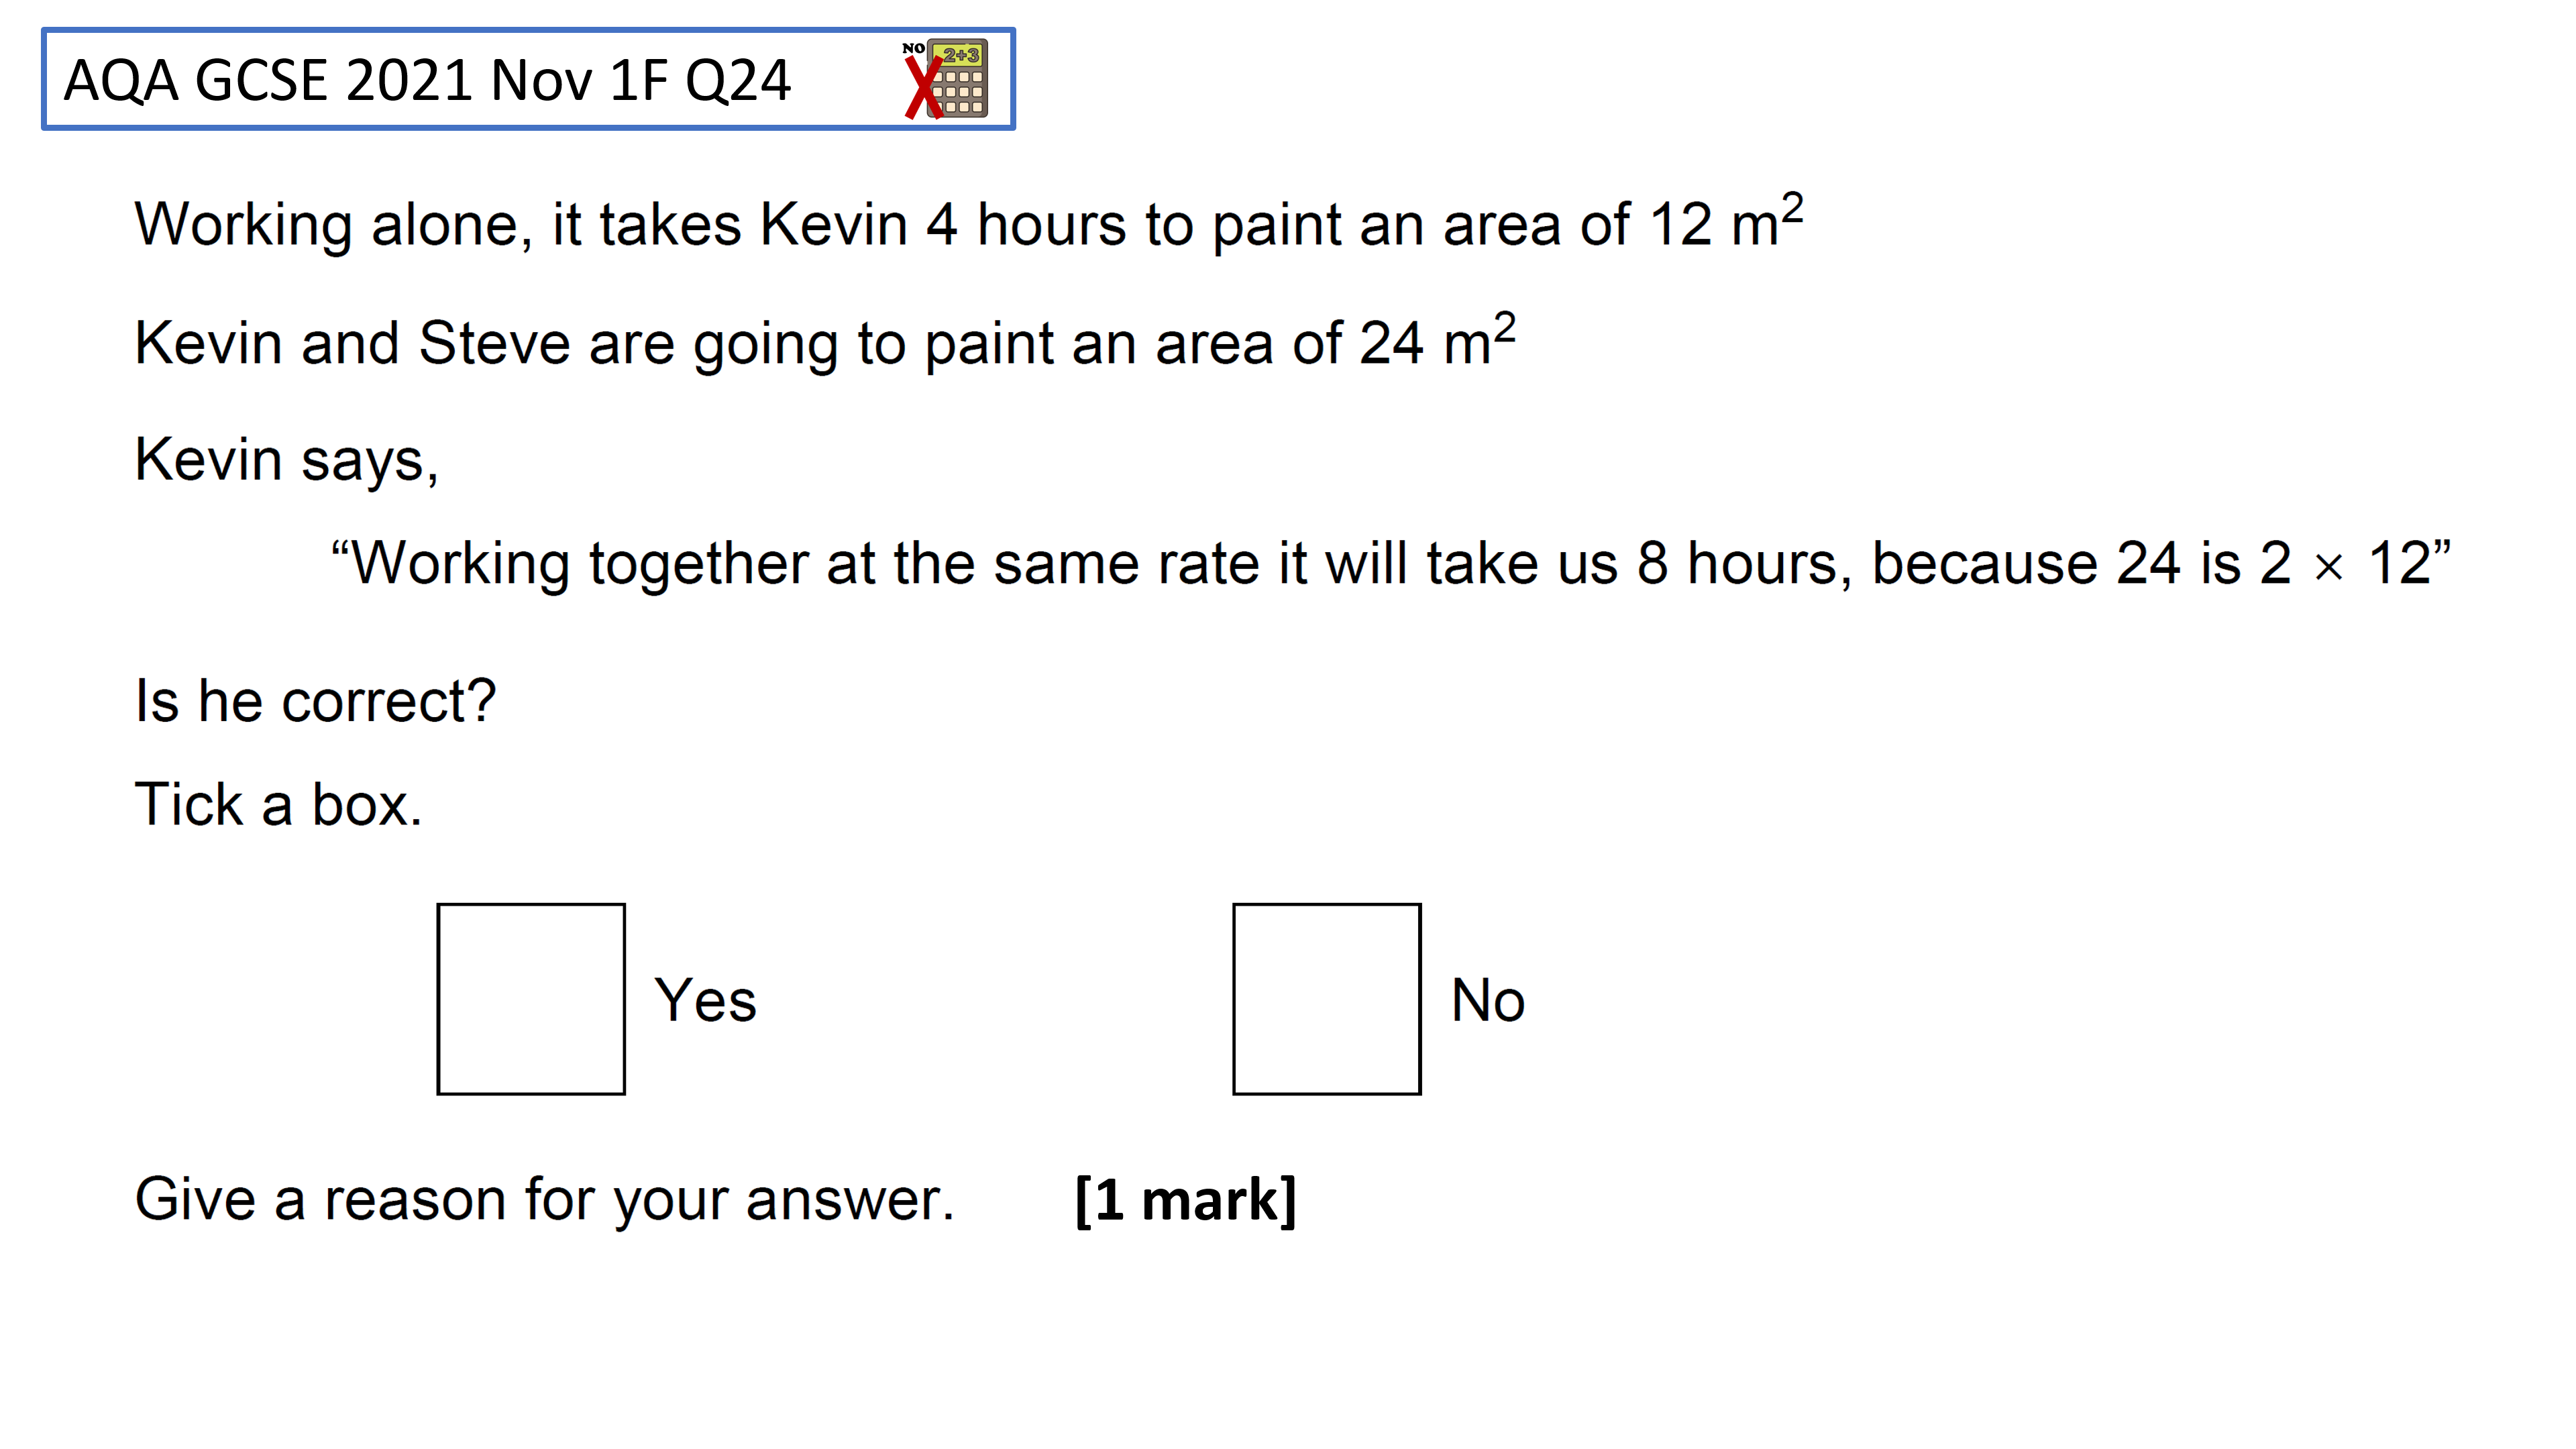2576x1449 pixels.
Task: Click the no-calculator icon in the title box
Action: tap(946, 79)
